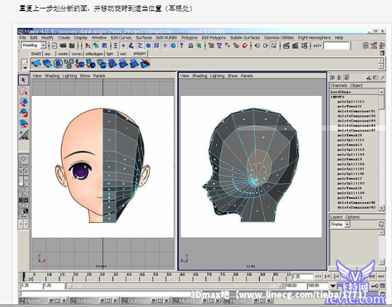This screenshot has height=307, width=392.
Task: Toggle Select by component type mode icon
Action: [104, 45]
